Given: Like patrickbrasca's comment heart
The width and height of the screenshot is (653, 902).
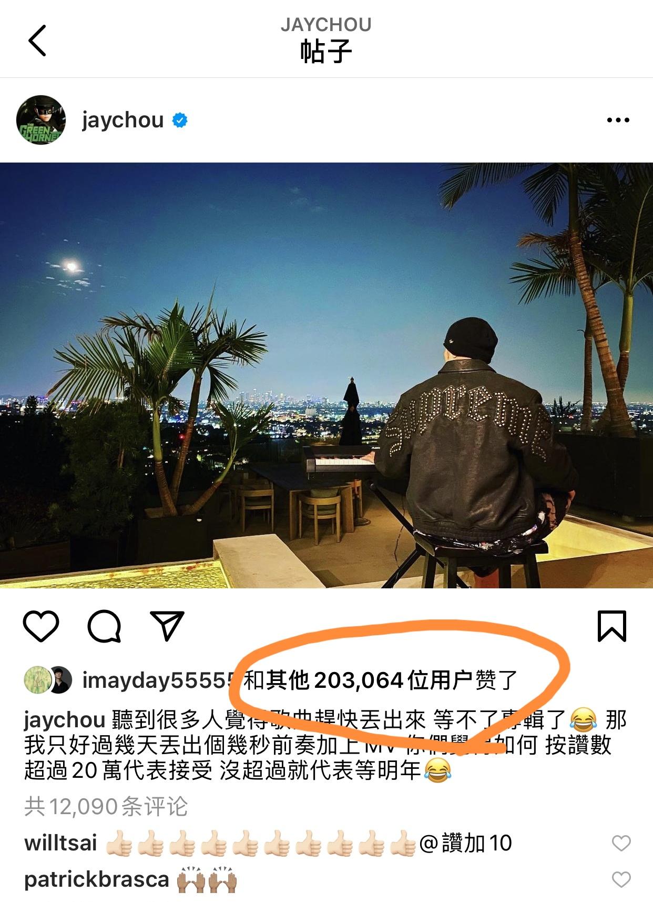Looking at the screenshot, I should [621, 880].
